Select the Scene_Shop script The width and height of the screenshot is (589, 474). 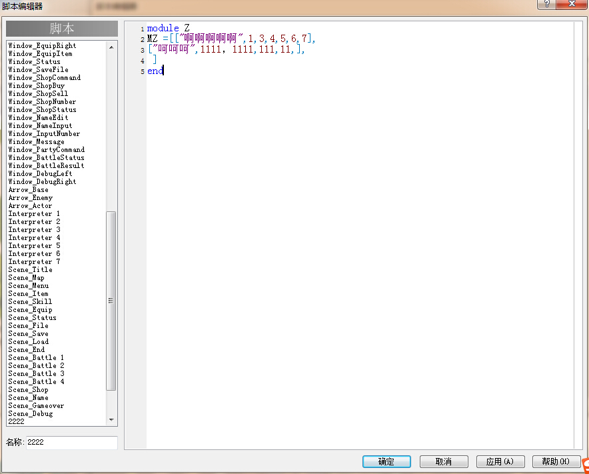(x=28, y=390)
